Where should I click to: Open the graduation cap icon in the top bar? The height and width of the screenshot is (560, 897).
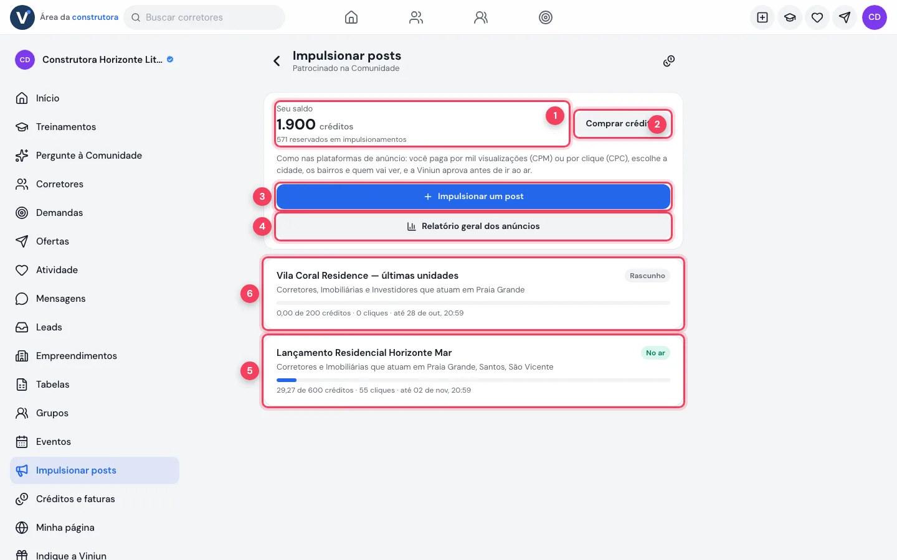(790, 17)
